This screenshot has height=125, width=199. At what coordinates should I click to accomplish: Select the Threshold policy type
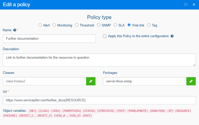[x=77, y=25]
